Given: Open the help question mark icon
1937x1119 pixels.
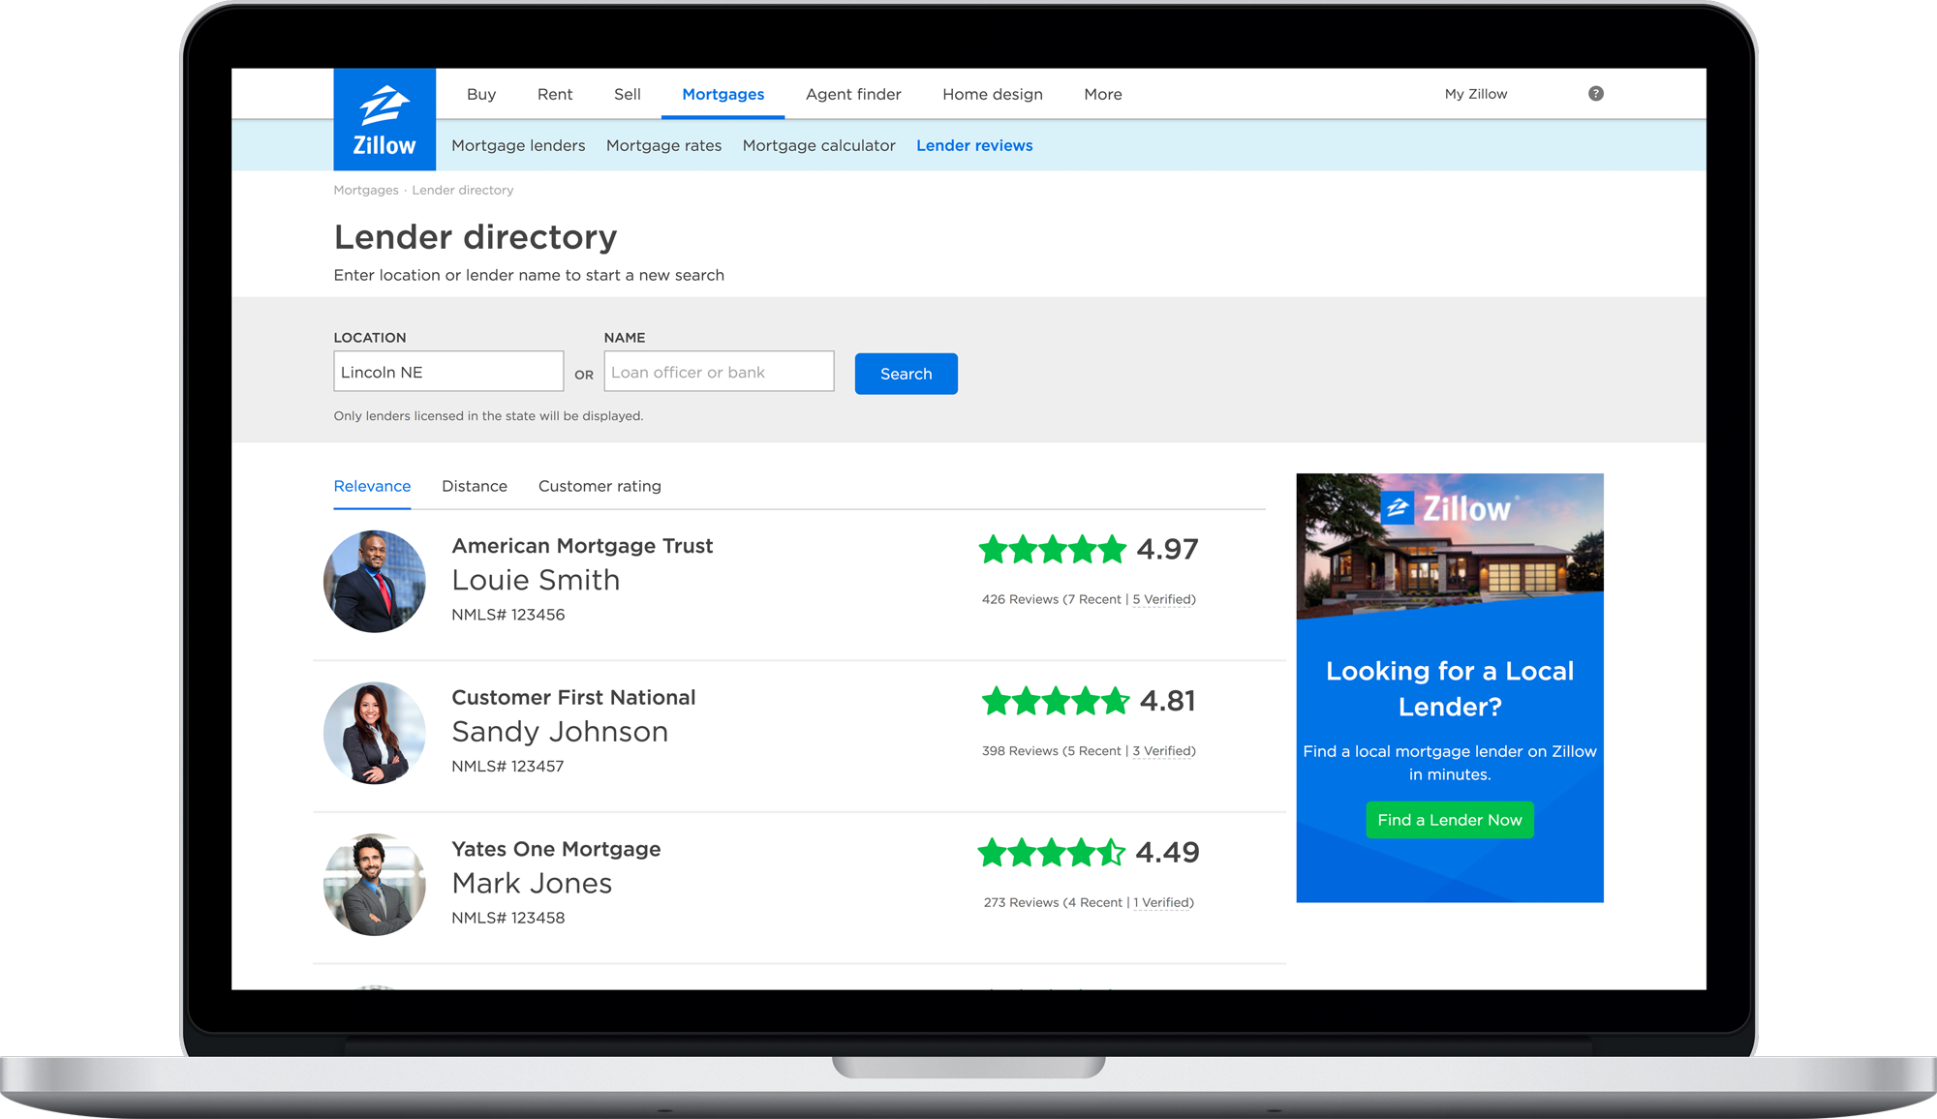Looking at the screenshot, I should click(x=1595, y=93).
